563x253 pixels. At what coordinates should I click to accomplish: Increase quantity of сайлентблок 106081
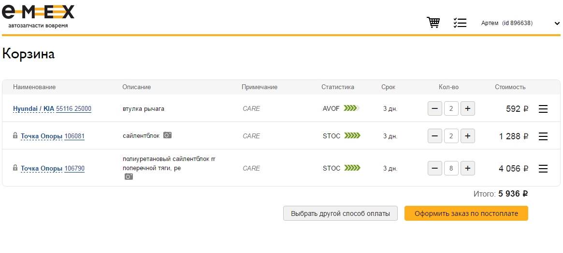(x=467, y=136)
